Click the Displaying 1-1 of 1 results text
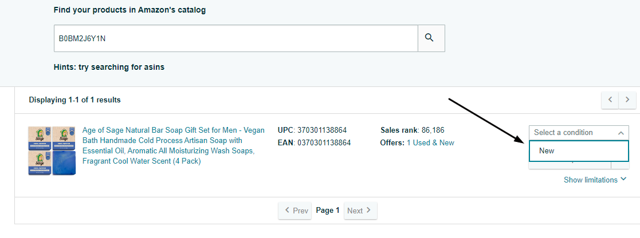Image resolution: width=640 pixels, height=238 pixels. (74, 100)
